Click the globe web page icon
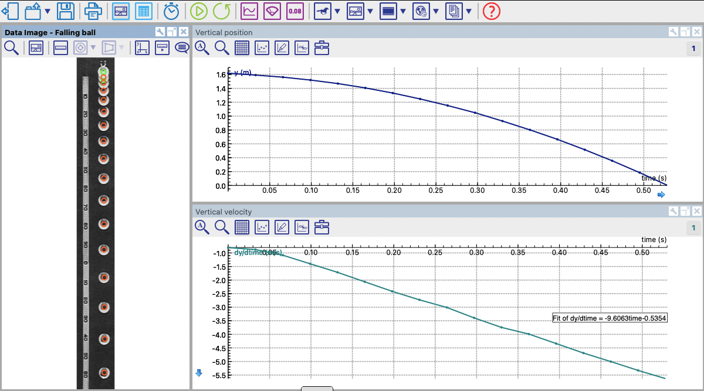Viewport: 704px width, 391px height. tap(421, 11)
